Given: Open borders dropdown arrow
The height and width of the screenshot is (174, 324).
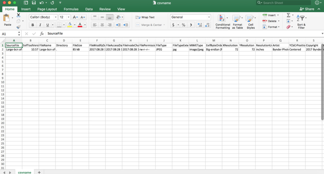Looking at the screenshot, I should (64, 25).
